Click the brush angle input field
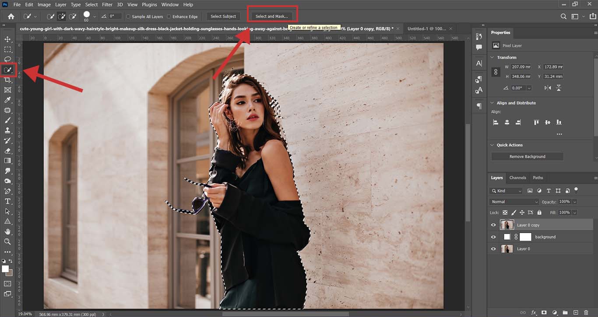Viewport: 598px width, 317px height. pyautogui.click(x=115, y=16)
